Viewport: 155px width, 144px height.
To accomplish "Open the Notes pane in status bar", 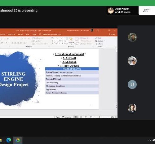I will click(57, 117).
